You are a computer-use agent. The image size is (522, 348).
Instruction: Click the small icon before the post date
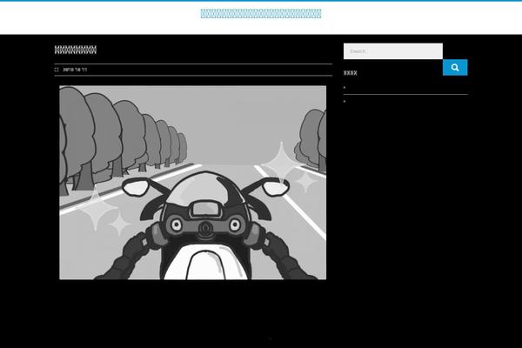[x=57, y=70]
